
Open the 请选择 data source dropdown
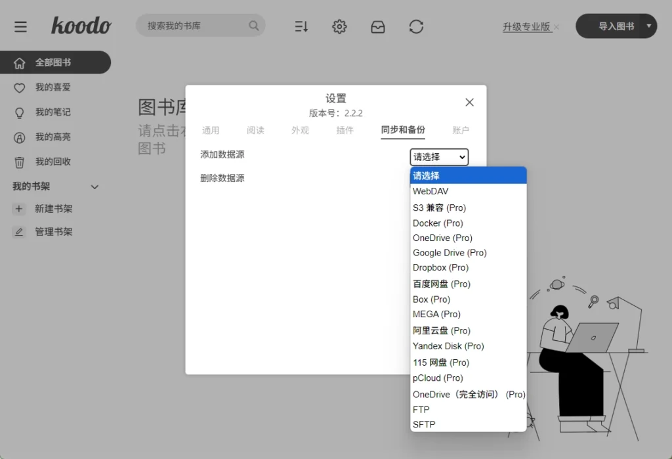click(438, 157)
